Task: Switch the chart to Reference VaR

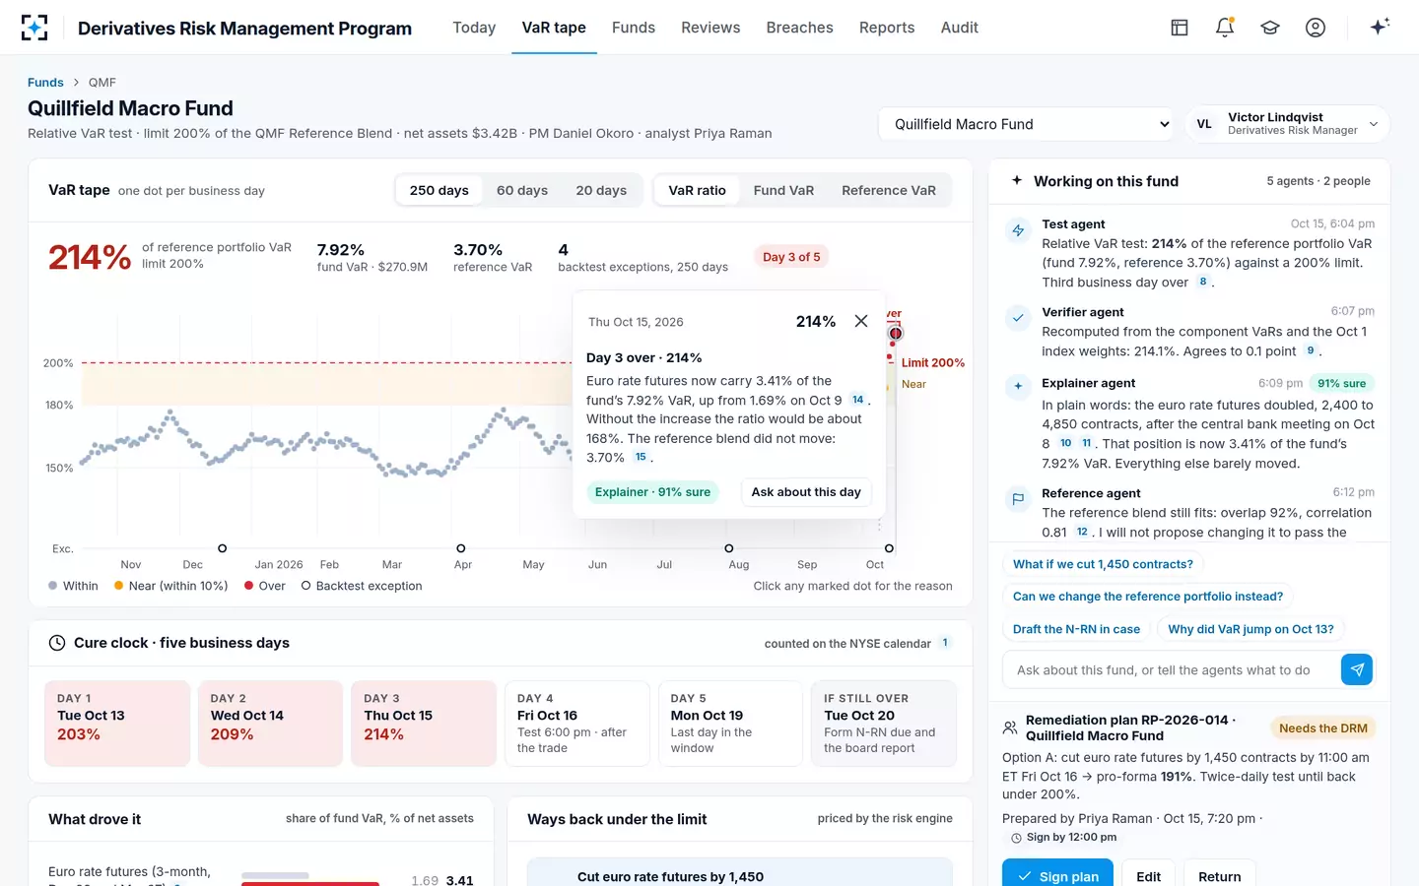Action: [889, 190]
